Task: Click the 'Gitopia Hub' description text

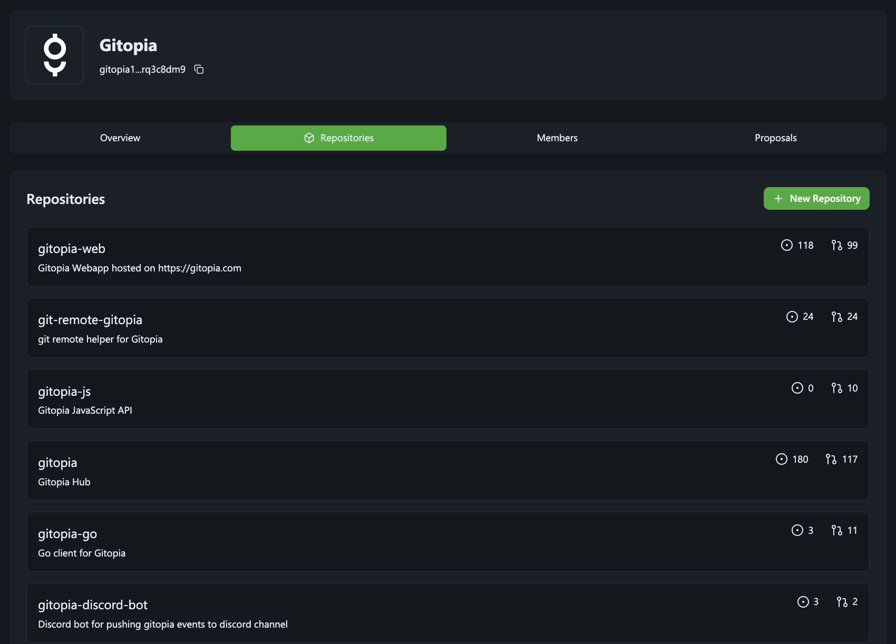Action: [64, 482]
